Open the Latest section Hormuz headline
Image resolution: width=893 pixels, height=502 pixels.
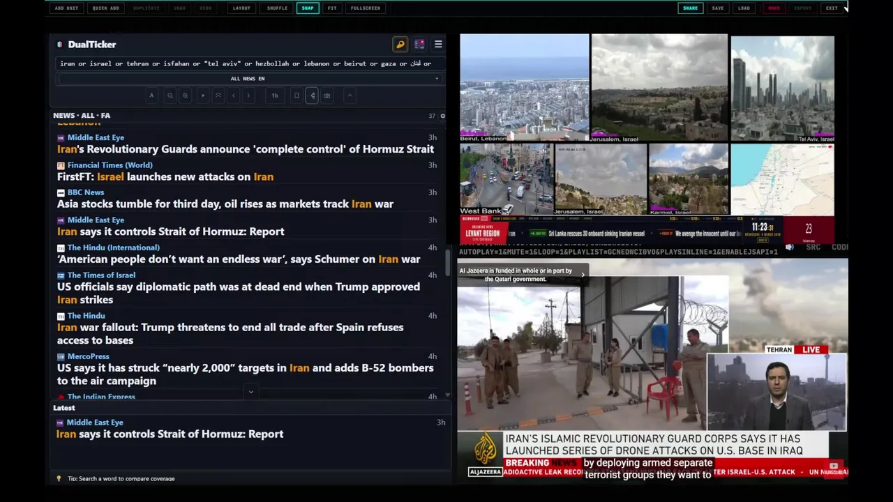(170, 434)
